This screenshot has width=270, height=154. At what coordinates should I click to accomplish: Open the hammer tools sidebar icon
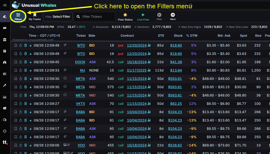[5, 85]
